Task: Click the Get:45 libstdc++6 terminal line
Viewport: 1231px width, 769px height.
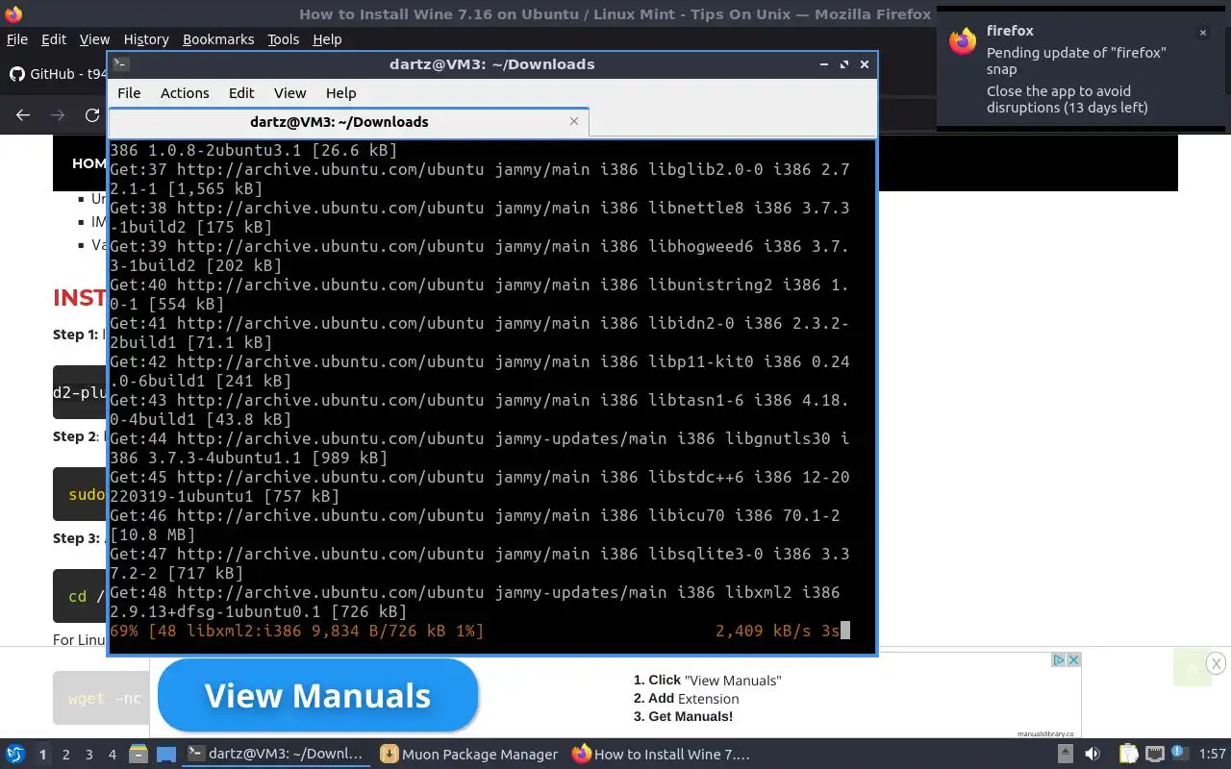Action: 479,486
